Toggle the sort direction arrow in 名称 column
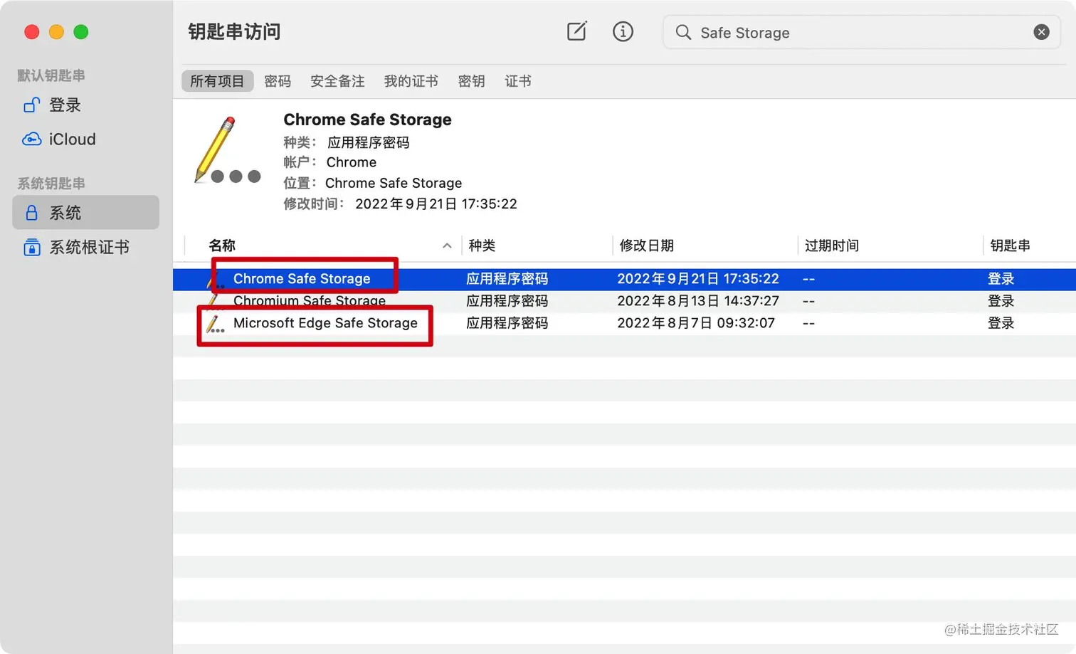The width and height of the screenshot is (1076, 654). (x=447, y=246)
